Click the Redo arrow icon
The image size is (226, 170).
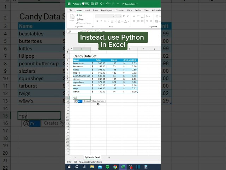point(107,4)
